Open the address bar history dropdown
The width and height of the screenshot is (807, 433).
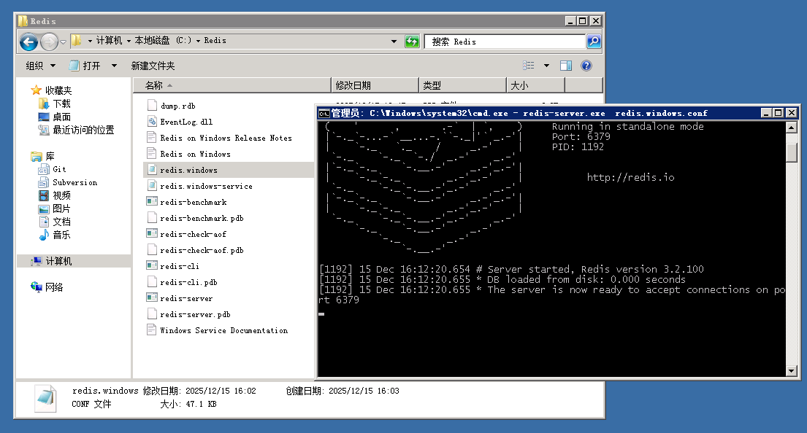[394, 42]
